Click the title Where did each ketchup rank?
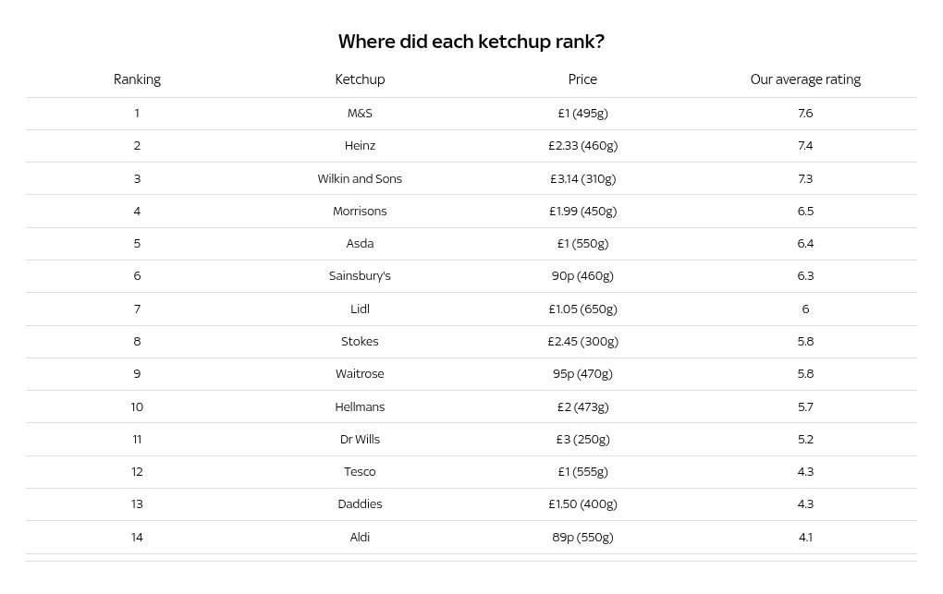This screenshot has height=594, width=943. 471,42
